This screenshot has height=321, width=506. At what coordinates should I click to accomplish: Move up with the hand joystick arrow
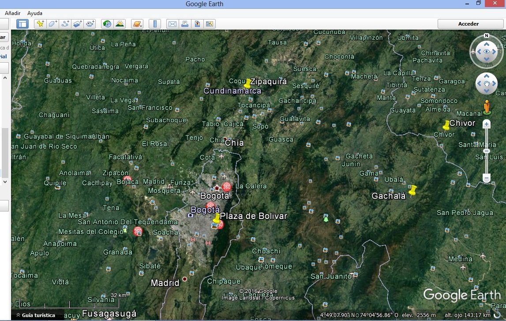coord(486,76)
